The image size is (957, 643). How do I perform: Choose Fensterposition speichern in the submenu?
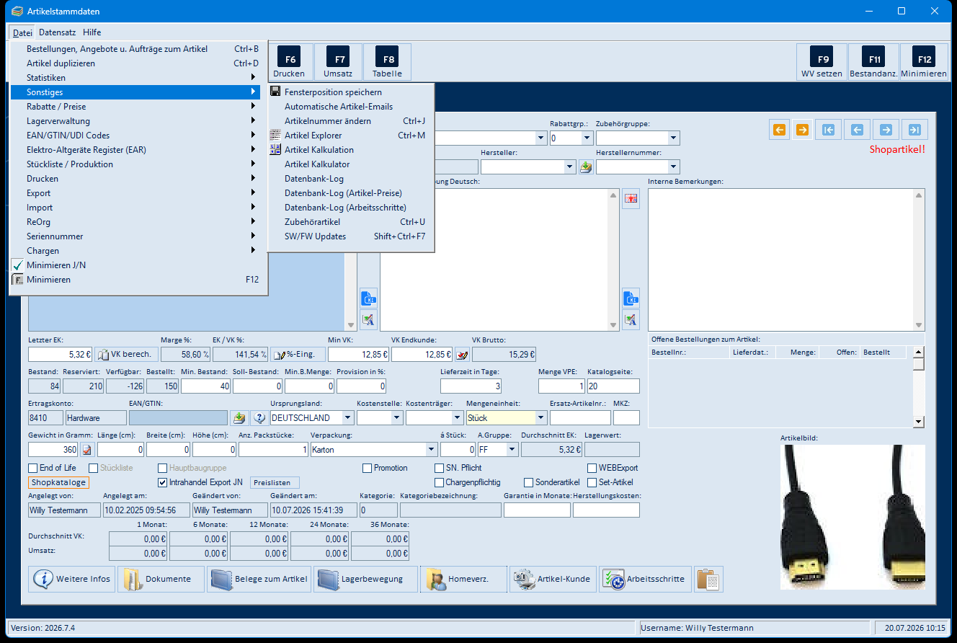pyautogui.click(x=351, y=92)
